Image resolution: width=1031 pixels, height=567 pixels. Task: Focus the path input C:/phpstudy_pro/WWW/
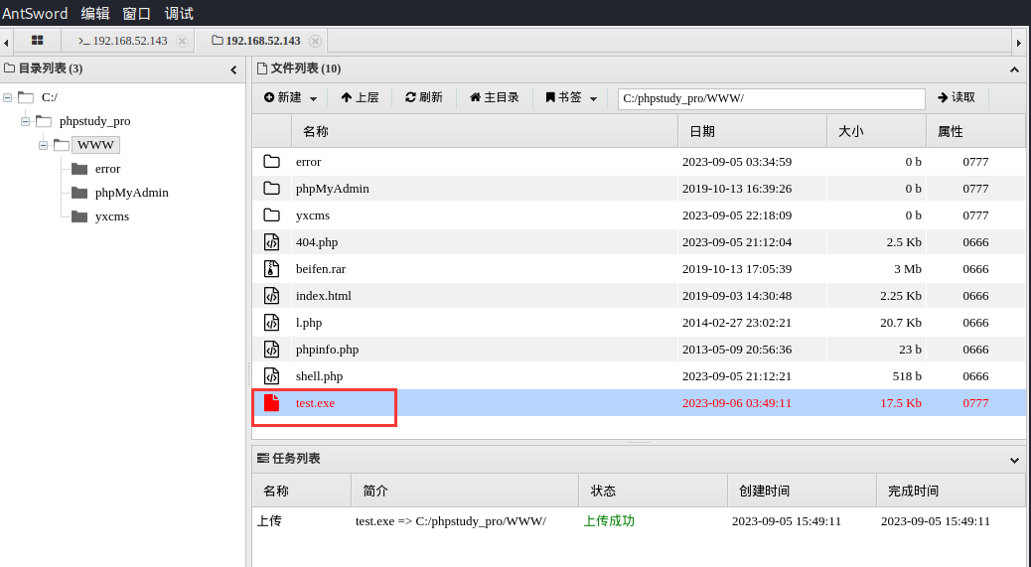[772, 98]
